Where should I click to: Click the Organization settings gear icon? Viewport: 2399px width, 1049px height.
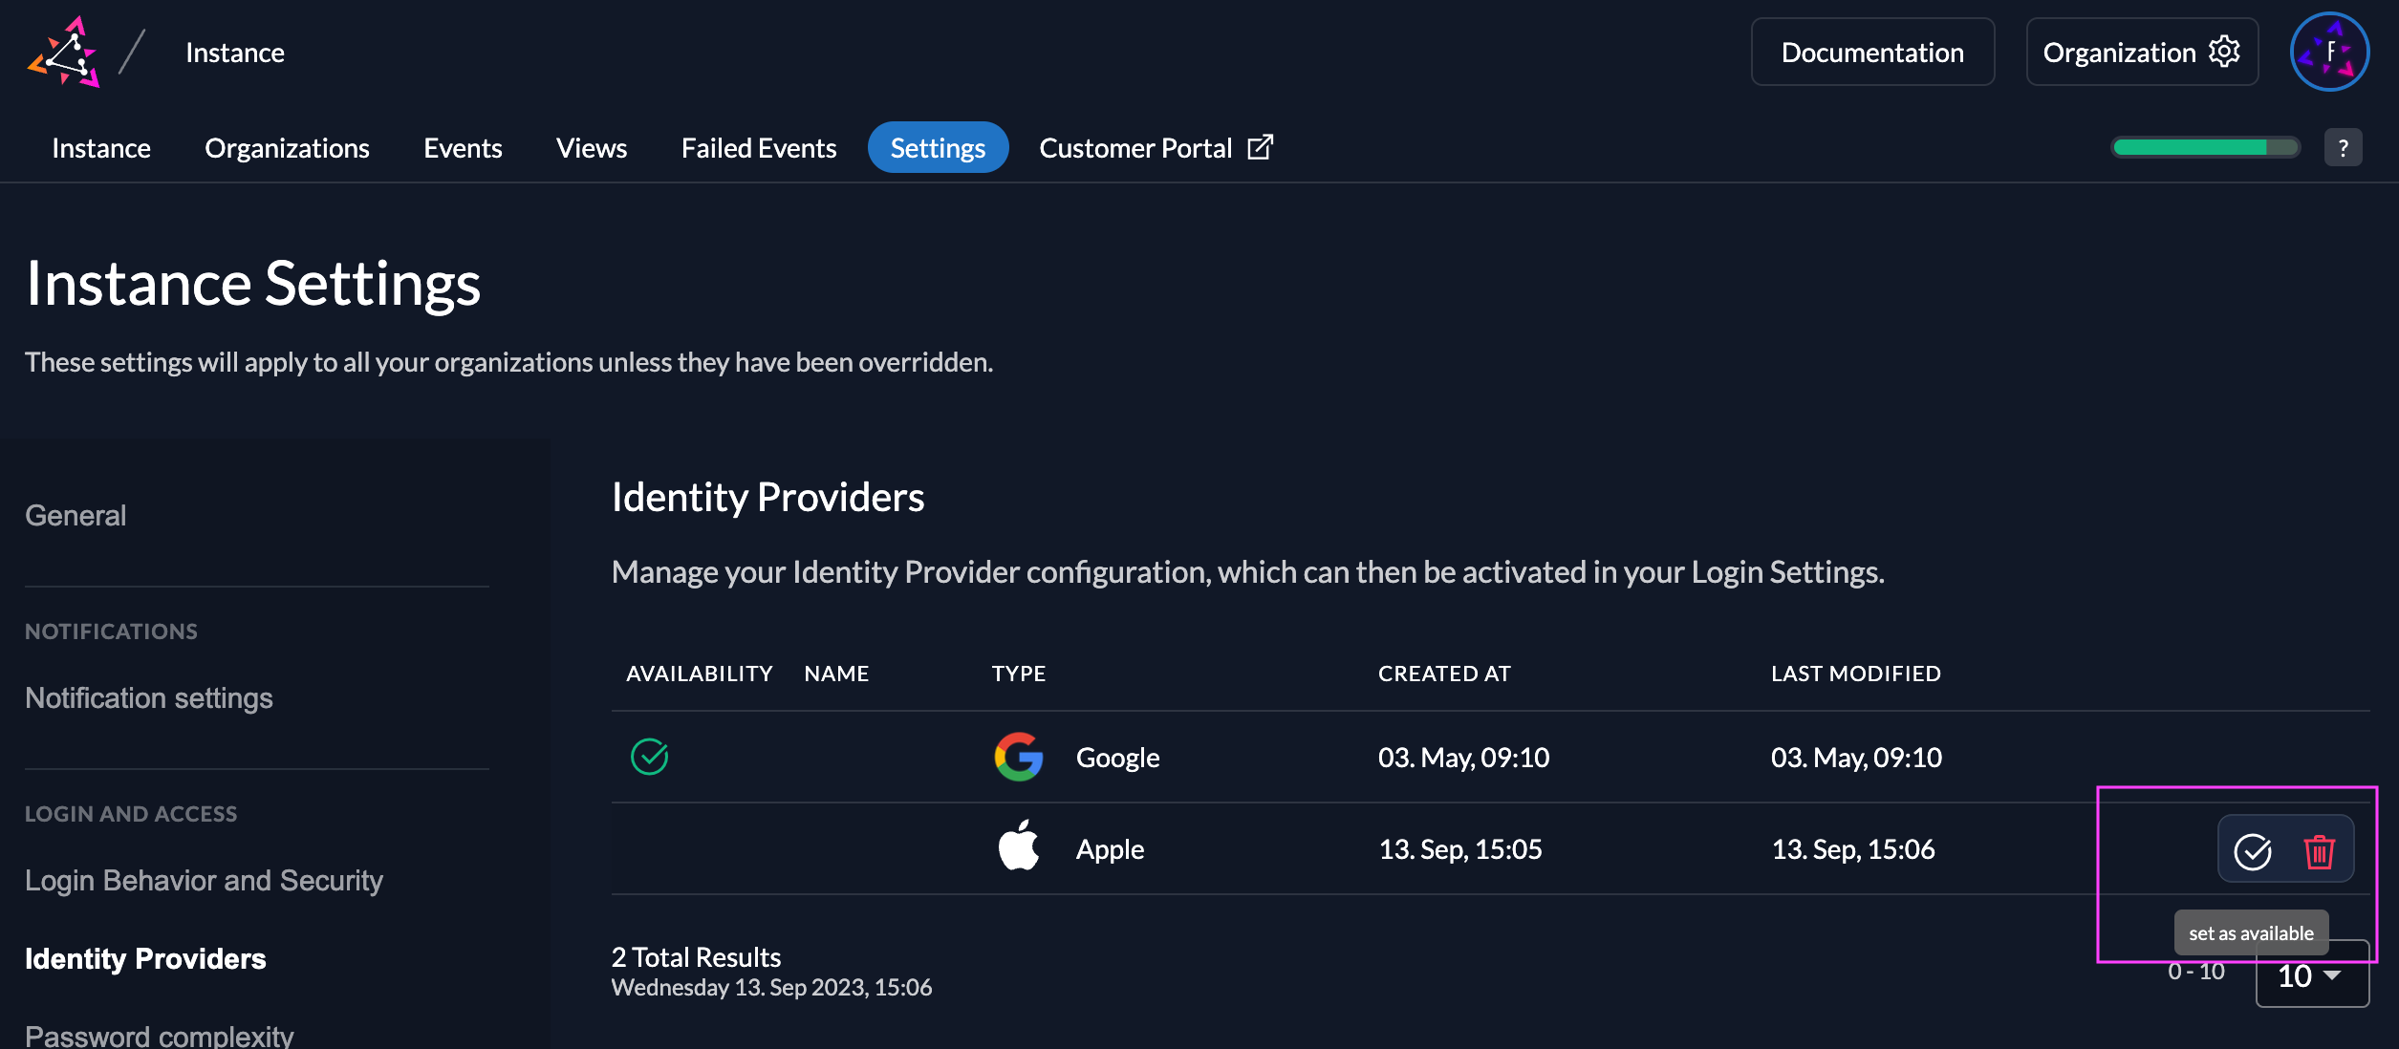[2228, 51]
